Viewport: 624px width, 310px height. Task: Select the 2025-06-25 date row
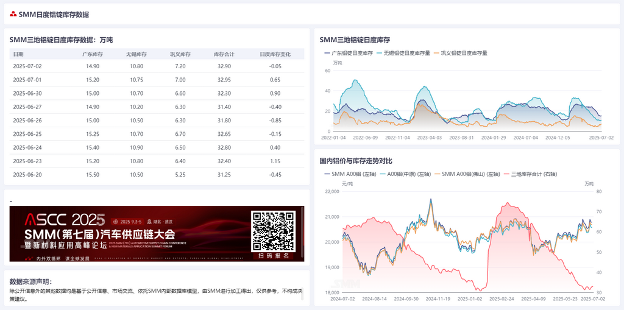[157, 134]
